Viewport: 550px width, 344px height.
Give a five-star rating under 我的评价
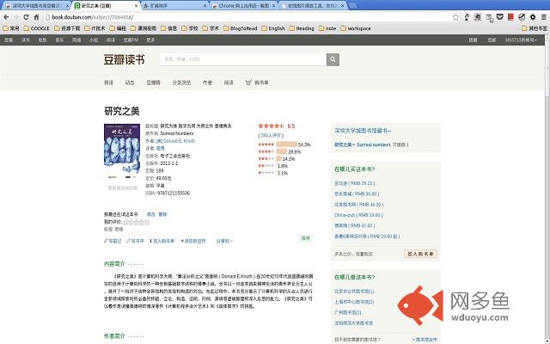(x=147, y=222)
